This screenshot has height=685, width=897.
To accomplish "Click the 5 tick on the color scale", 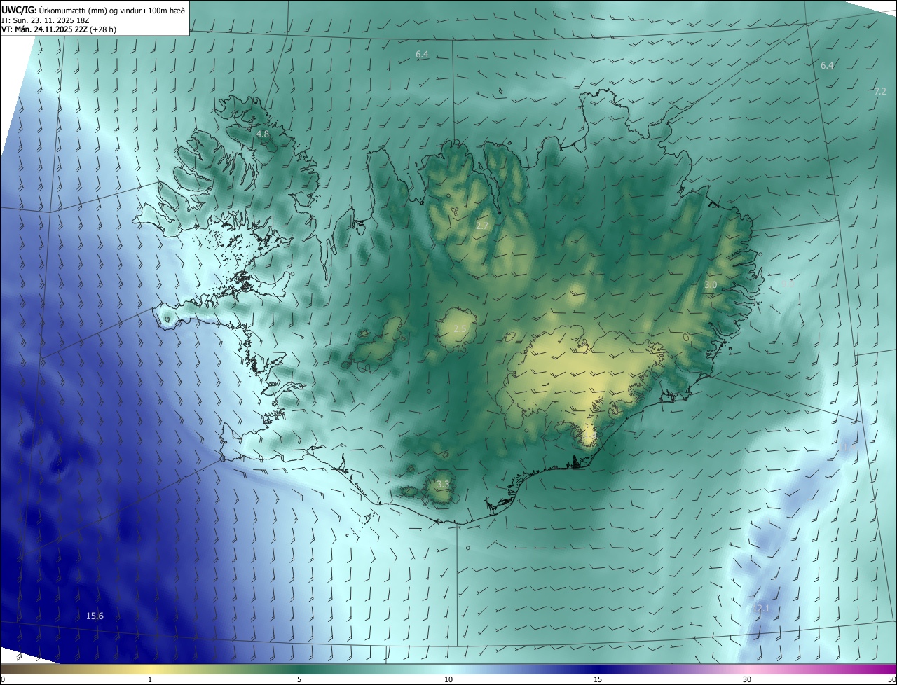I will 299,679.
